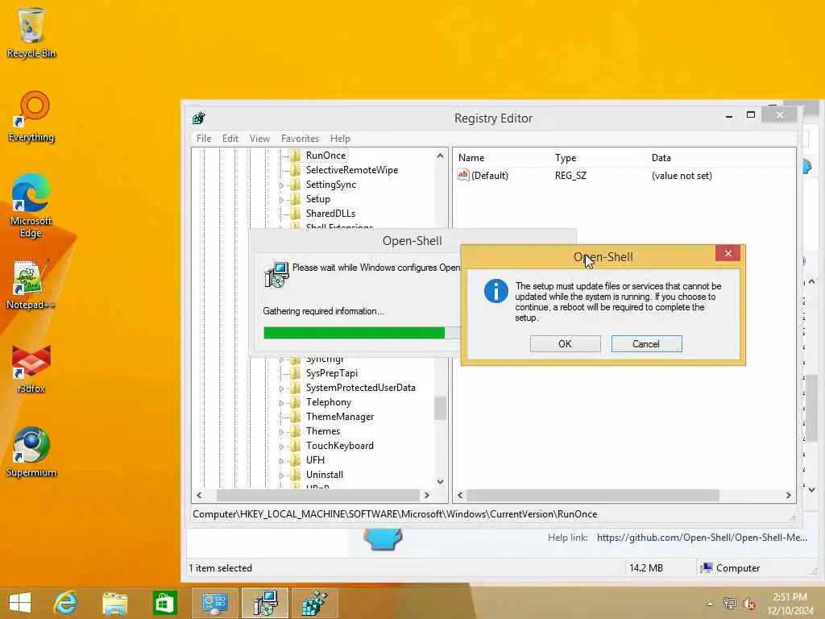Expand the Uninstall registry key
This screenshot has width=825, height=619.
(281, 476)
